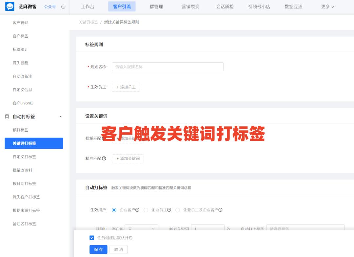Click the 芝麻微客 logo icon
The image size is (354, 257).
click(9, 6)
